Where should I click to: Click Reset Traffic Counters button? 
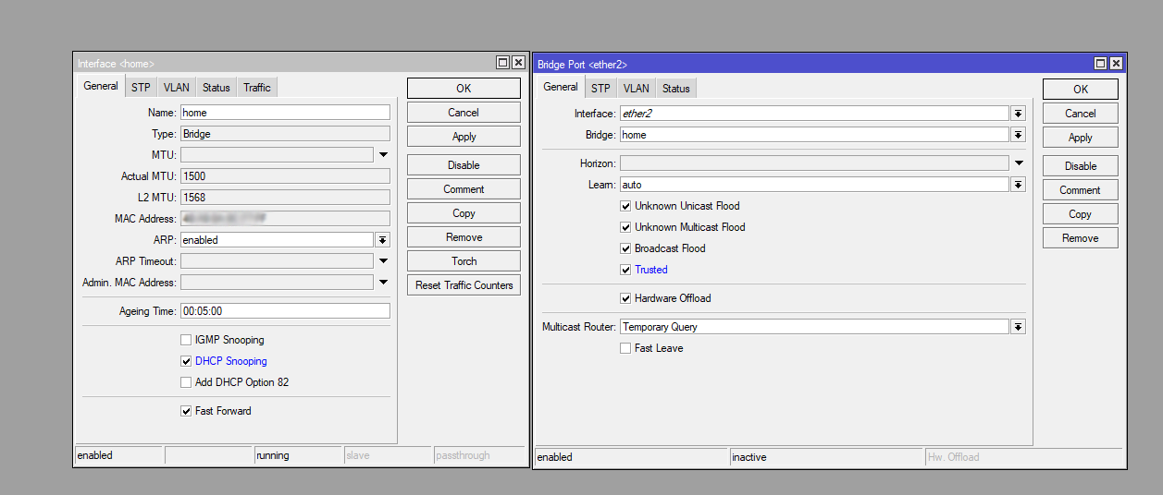coord(464,285)
